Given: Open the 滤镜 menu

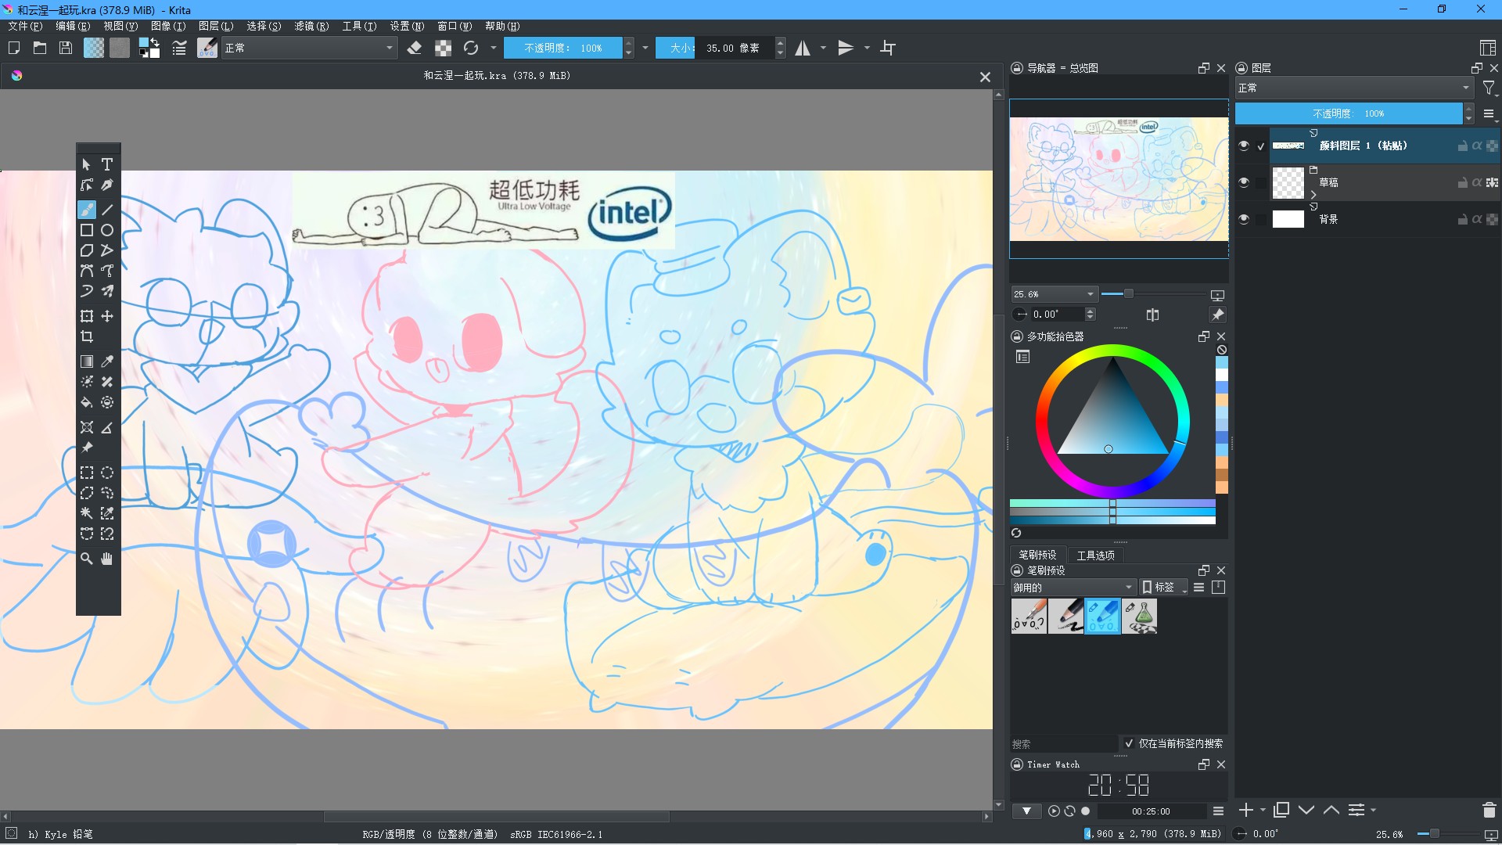Looking at the screenshot, I should pos(311,26).
